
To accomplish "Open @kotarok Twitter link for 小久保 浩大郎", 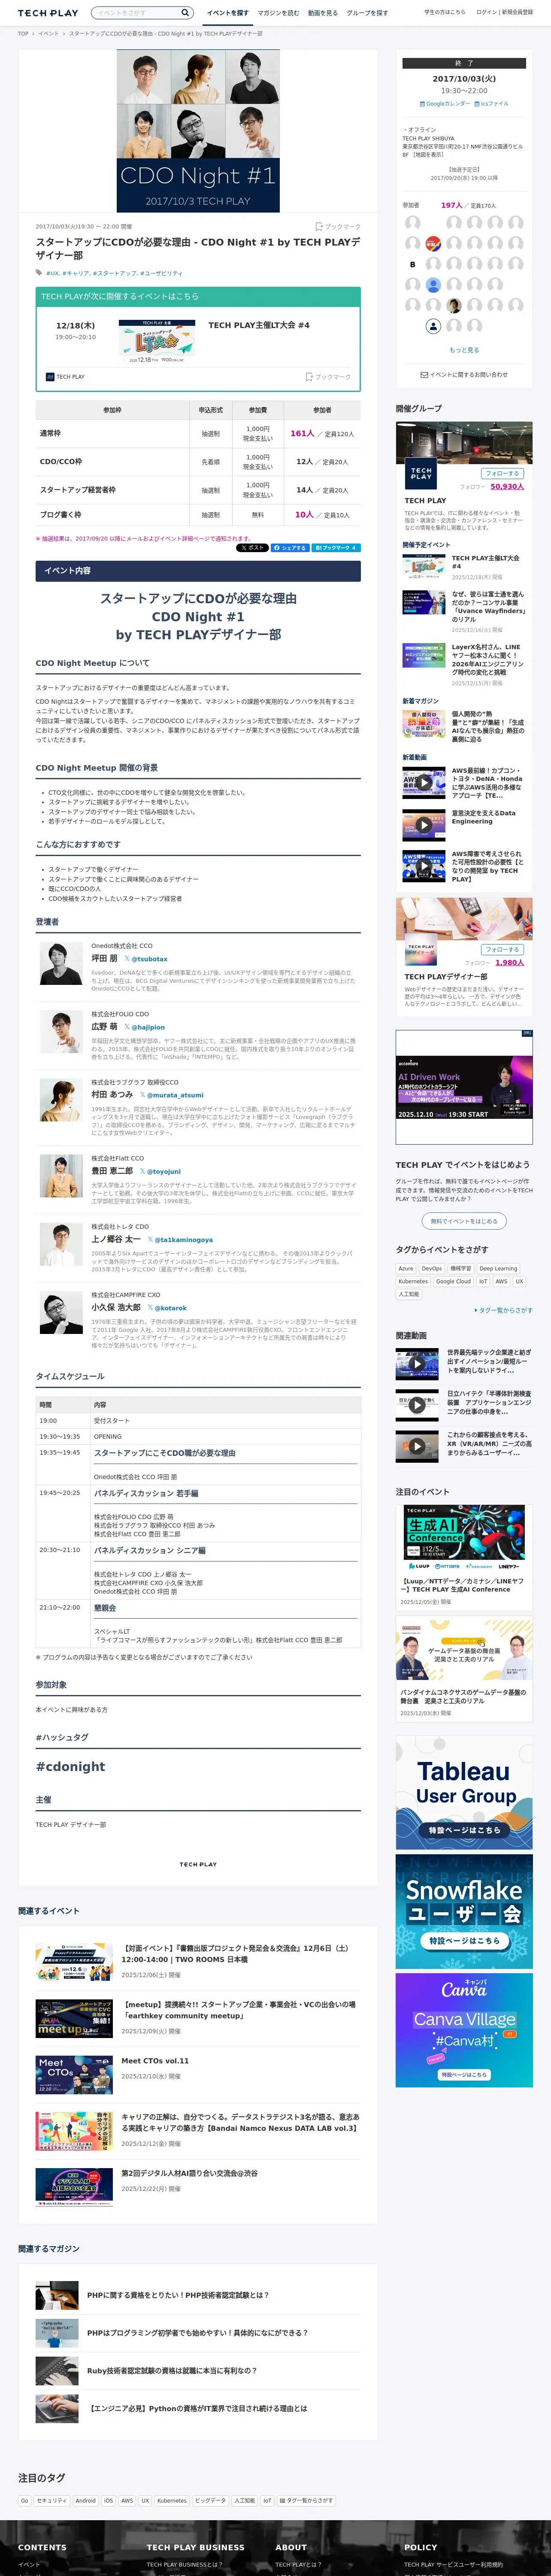I will click(167, 1308).
